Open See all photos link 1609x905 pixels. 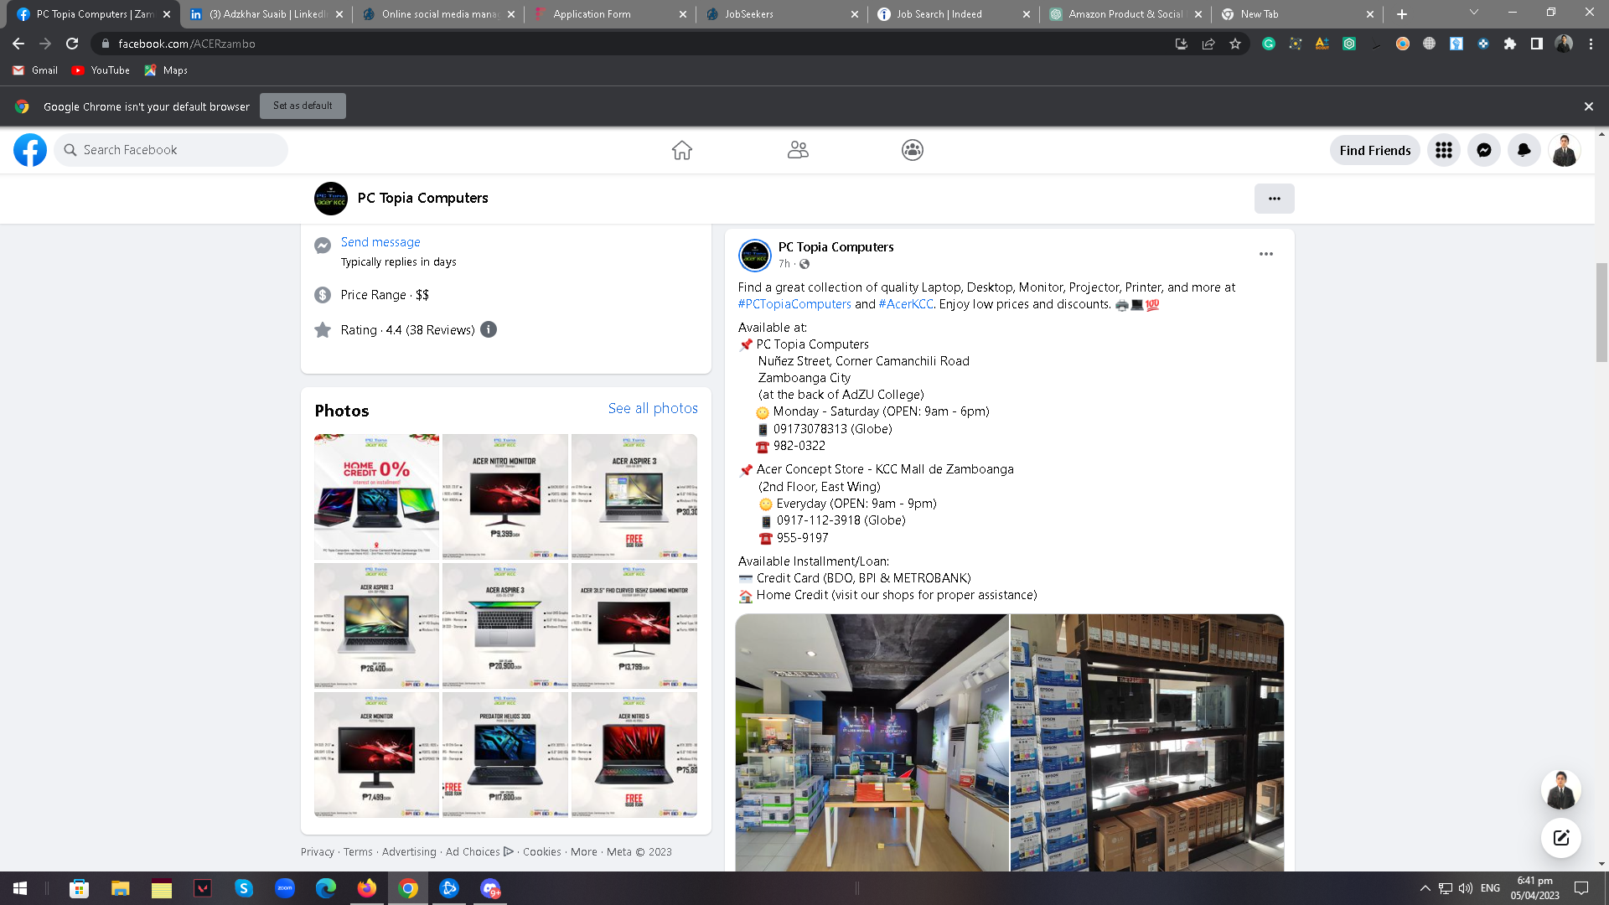[653, 408]
